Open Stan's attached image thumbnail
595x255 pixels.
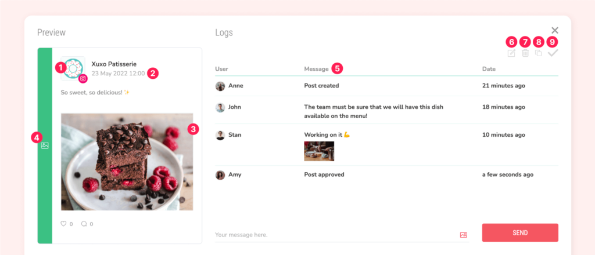pos(319,151)
